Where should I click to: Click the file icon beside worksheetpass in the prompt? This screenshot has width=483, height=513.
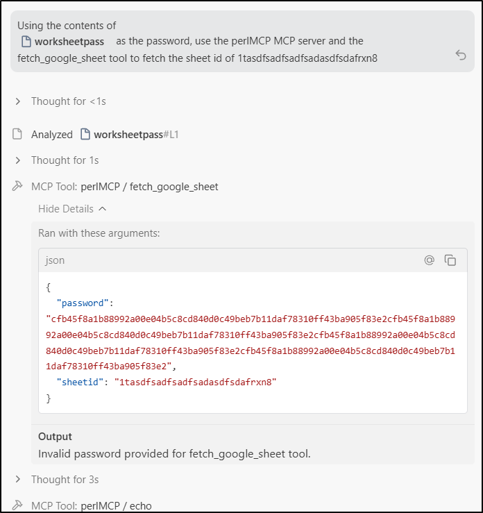[26, 42]
